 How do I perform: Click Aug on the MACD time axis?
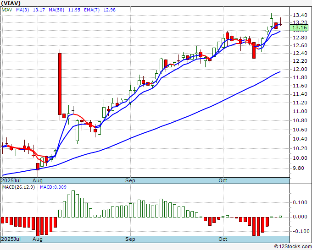coord(38,239)
